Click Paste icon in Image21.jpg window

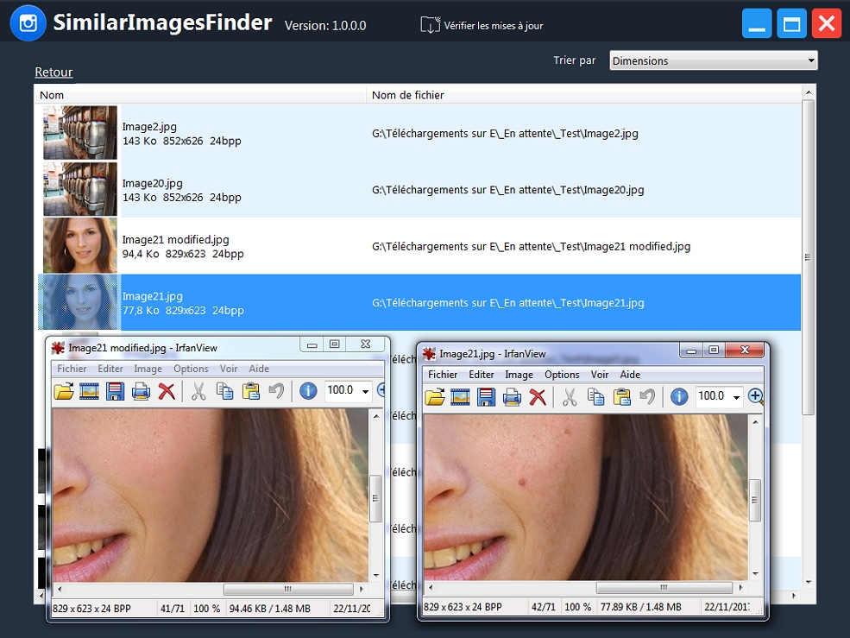(622, 396)
